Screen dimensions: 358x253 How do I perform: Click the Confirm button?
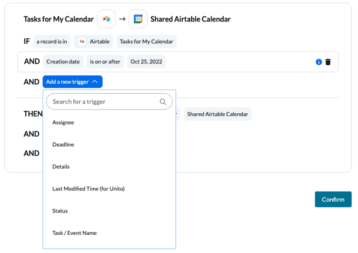(333, 199)
